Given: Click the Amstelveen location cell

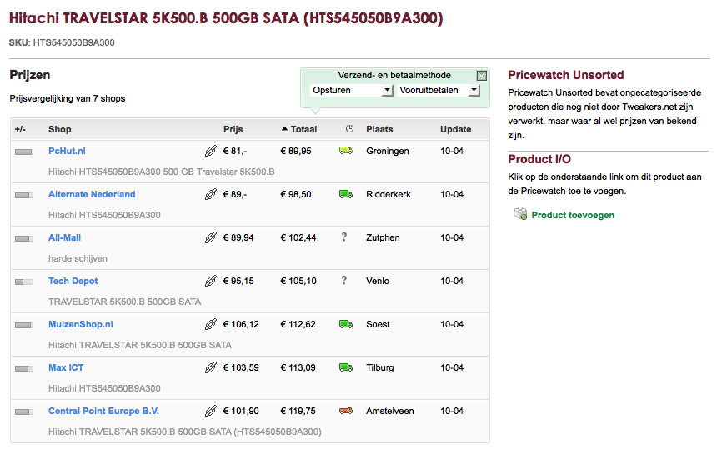Looking at the screenshot, I should (x=389, y=411).
